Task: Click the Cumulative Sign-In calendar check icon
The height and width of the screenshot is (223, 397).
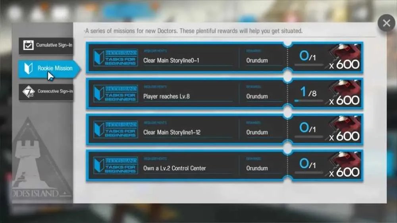Action: [x=28, y=45]
